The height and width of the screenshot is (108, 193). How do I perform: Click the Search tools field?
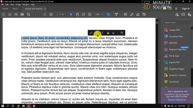click(177, 22)
